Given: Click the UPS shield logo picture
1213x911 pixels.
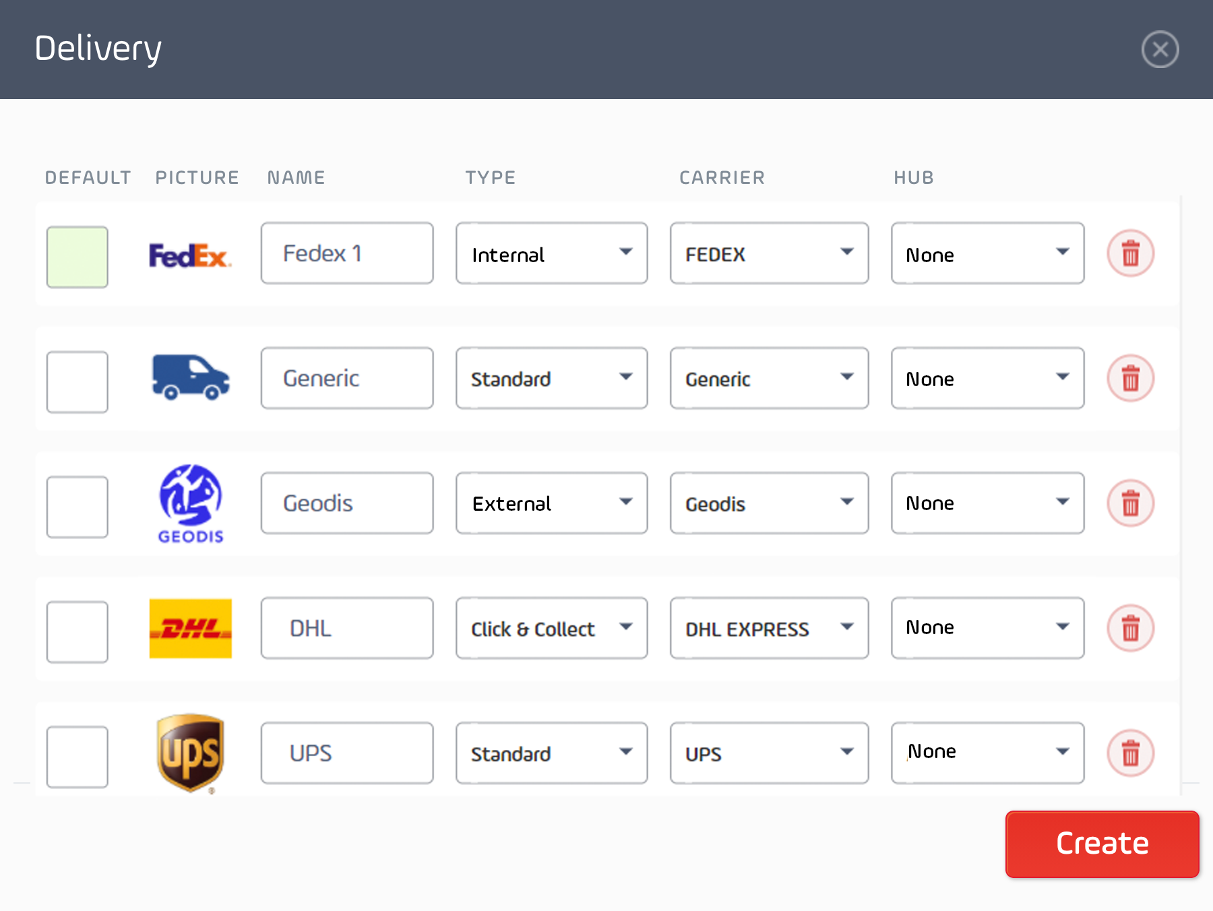Looking at the screenshot, I should click(190, 753).
